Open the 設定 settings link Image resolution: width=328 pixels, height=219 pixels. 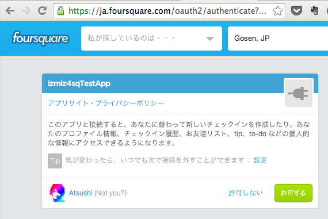[x=260, y=160]
